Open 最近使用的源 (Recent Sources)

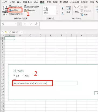[x=32, y=7]
